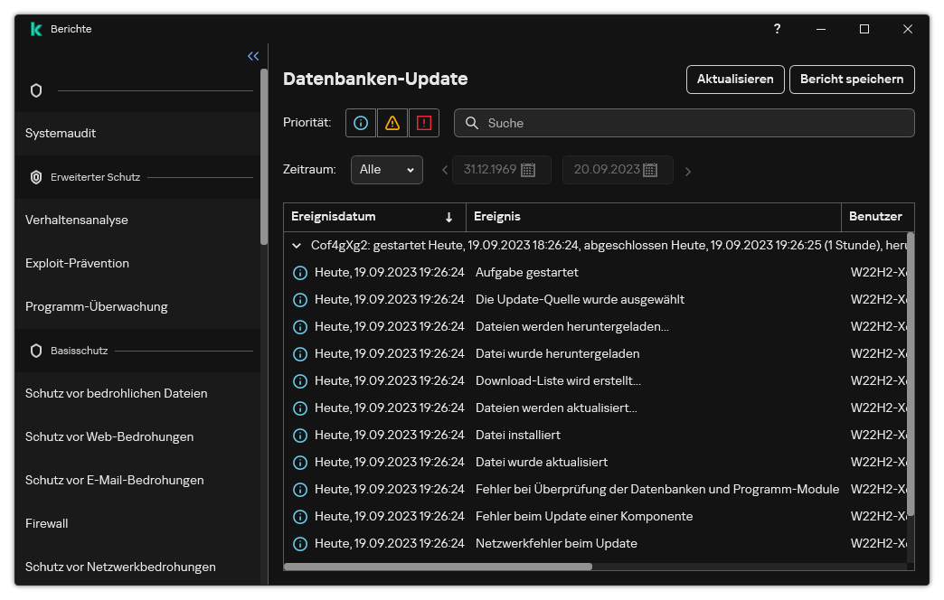Image resolution: width=944 pixels, height=600 pixels.
Task: Select Firewall in the sidebar
Action: tap(47, 524)
